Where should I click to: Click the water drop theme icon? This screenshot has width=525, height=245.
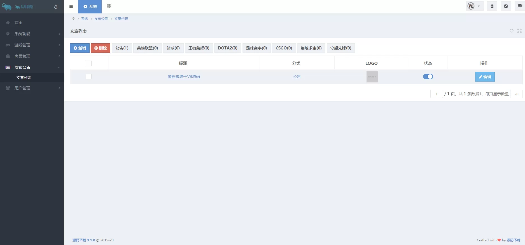point(56,7)
